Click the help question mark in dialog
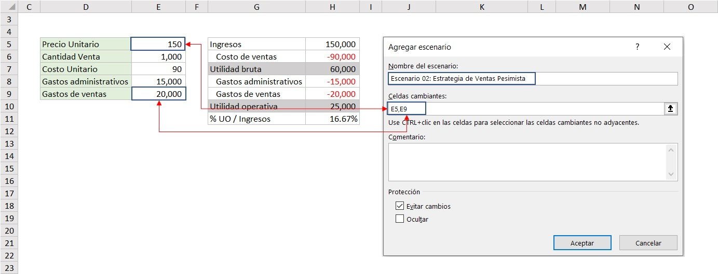 coord(638,47)
